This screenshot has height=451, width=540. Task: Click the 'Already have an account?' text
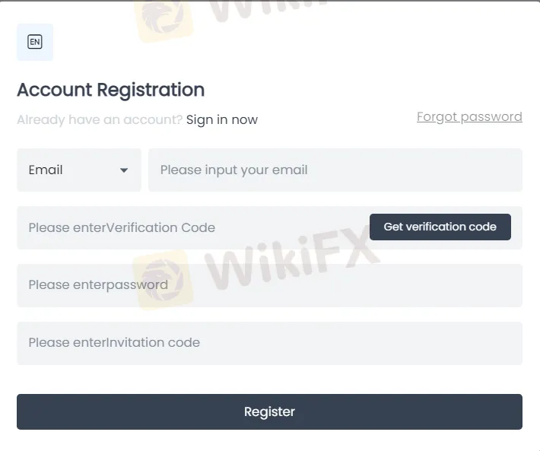coord(100,119)
